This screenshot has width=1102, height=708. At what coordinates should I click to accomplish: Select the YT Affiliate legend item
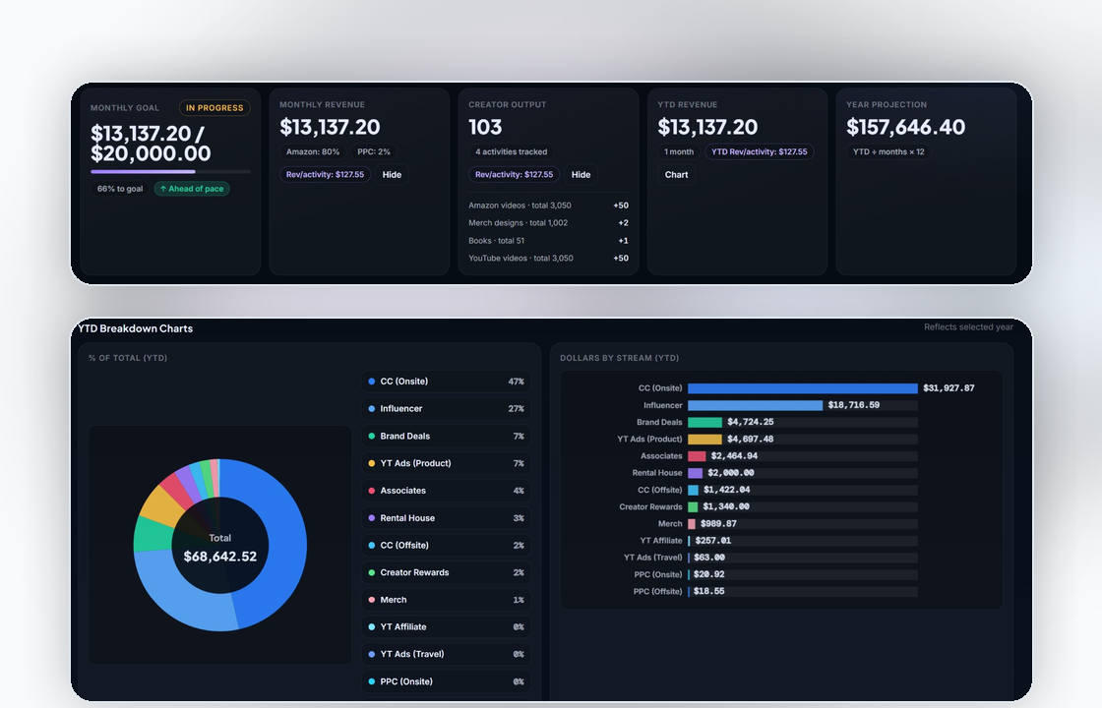coord(447,627)
